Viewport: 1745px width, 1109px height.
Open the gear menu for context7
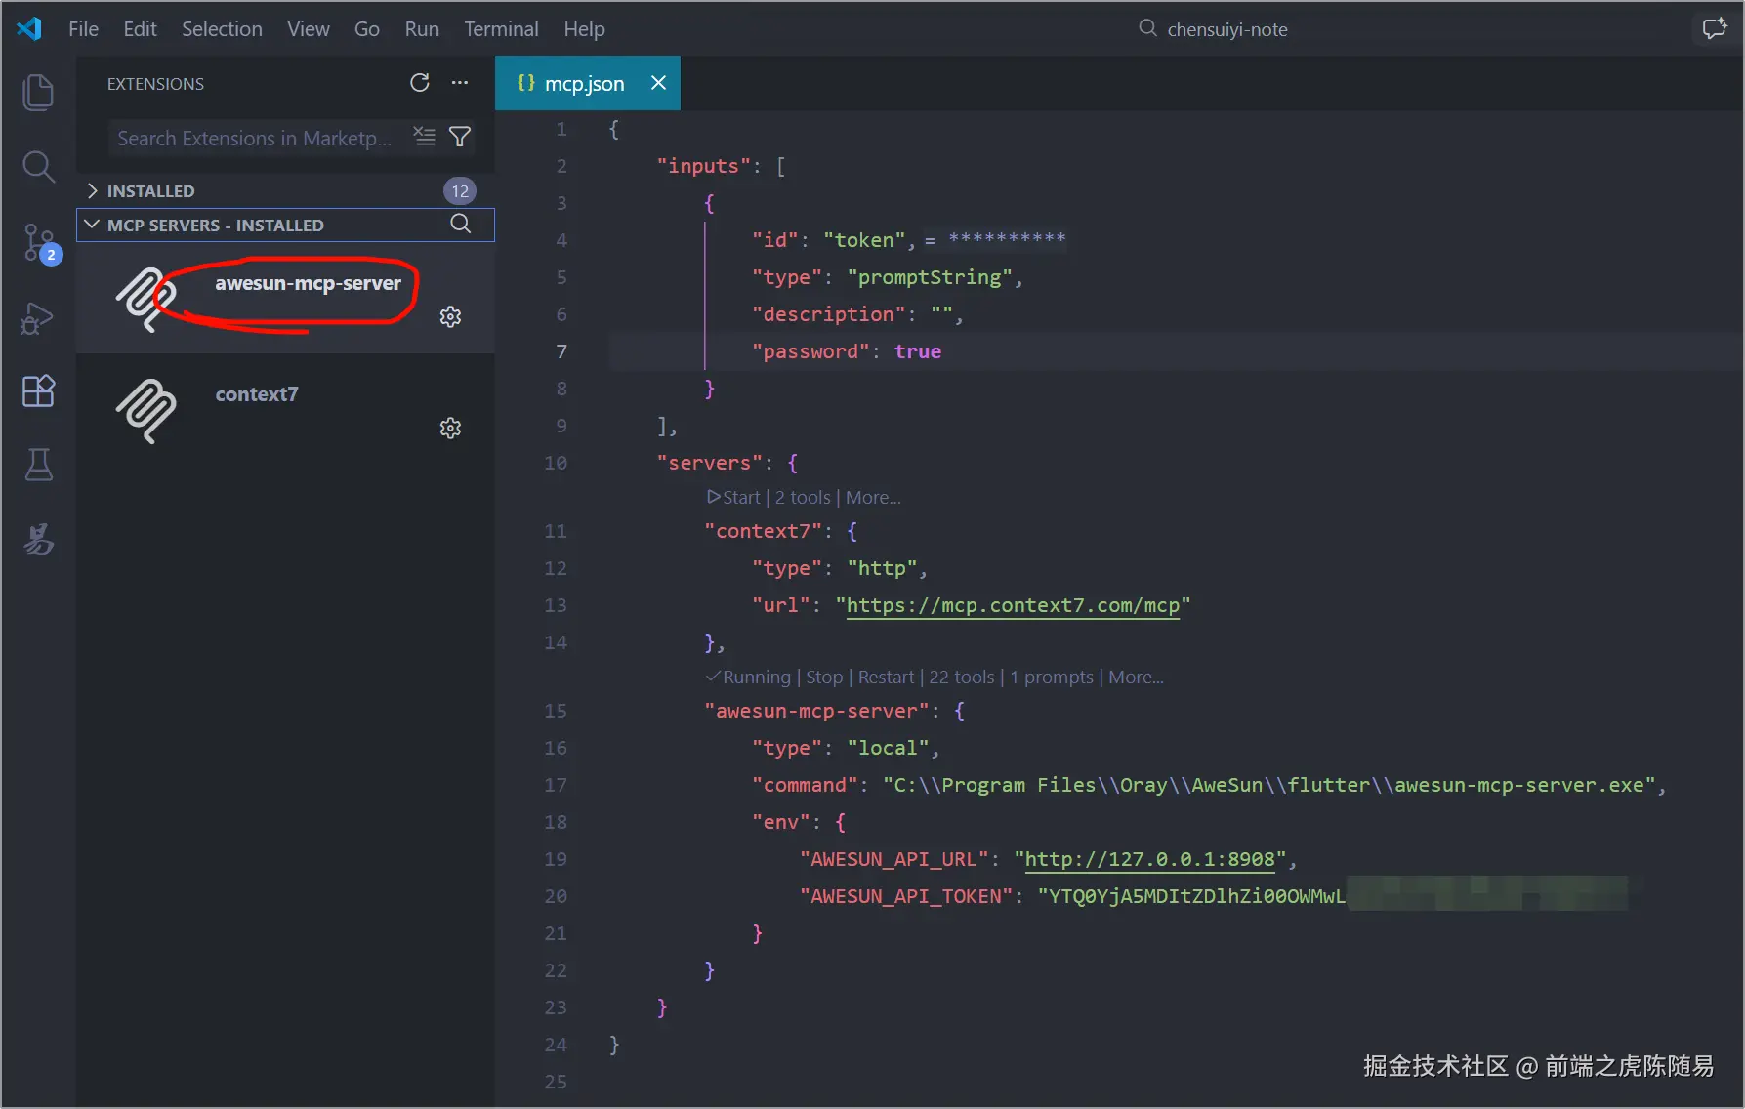coord(450,428)
